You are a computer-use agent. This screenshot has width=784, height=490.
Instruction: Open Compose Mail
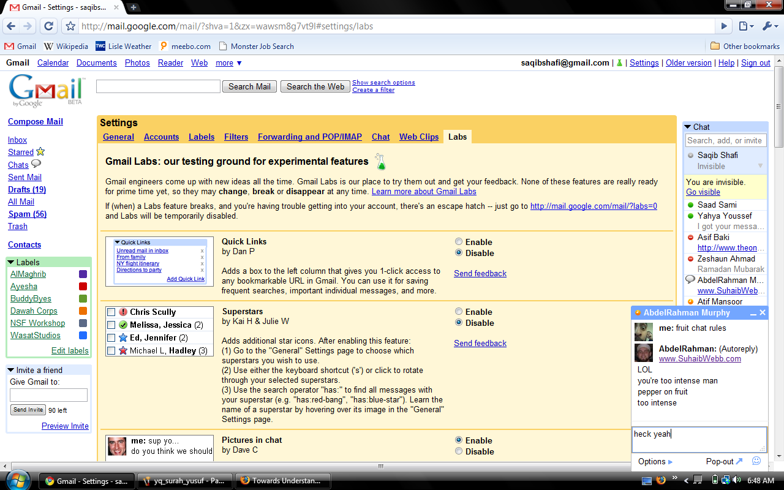point(36,121)
